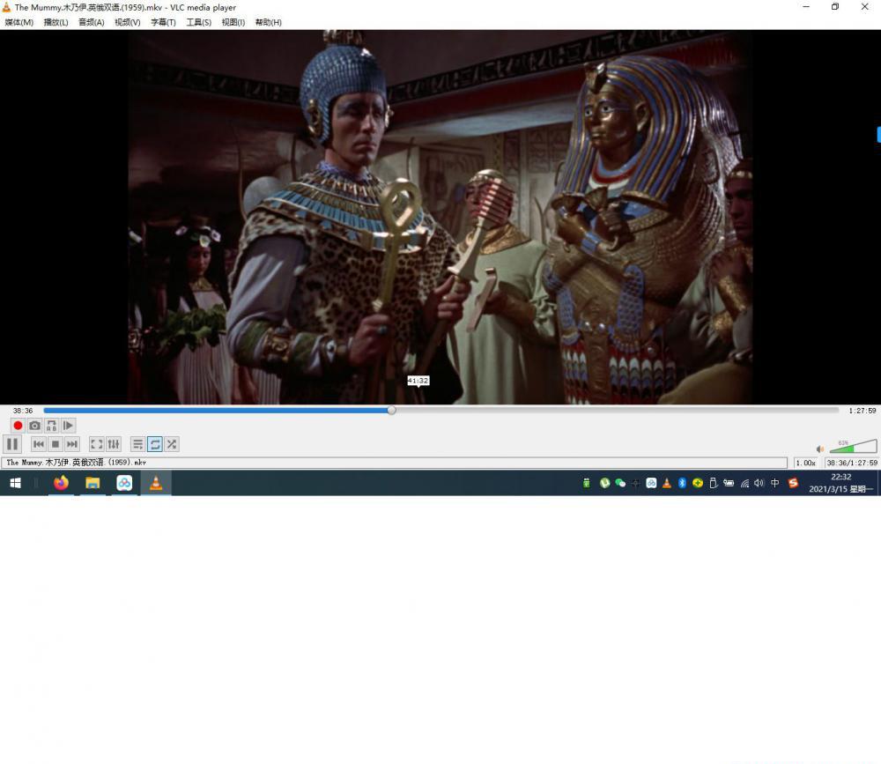This screenshot has width=881, height=764.
Task: Click the red record button
Action: [x=18, y=426]
